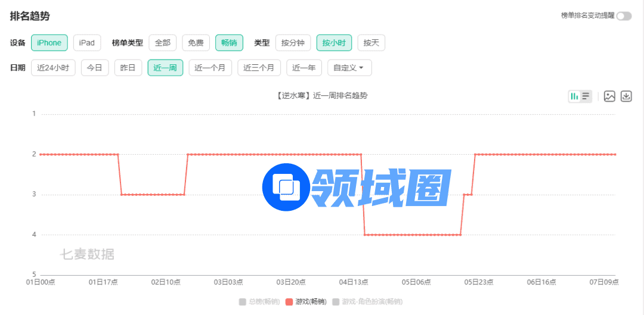Select 近三个月 date range

[x=259, y=68]
